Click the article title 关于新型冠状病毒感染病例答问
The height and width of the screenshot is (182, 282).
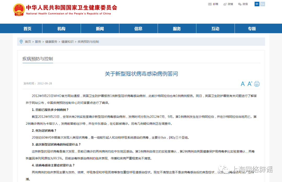141,74
